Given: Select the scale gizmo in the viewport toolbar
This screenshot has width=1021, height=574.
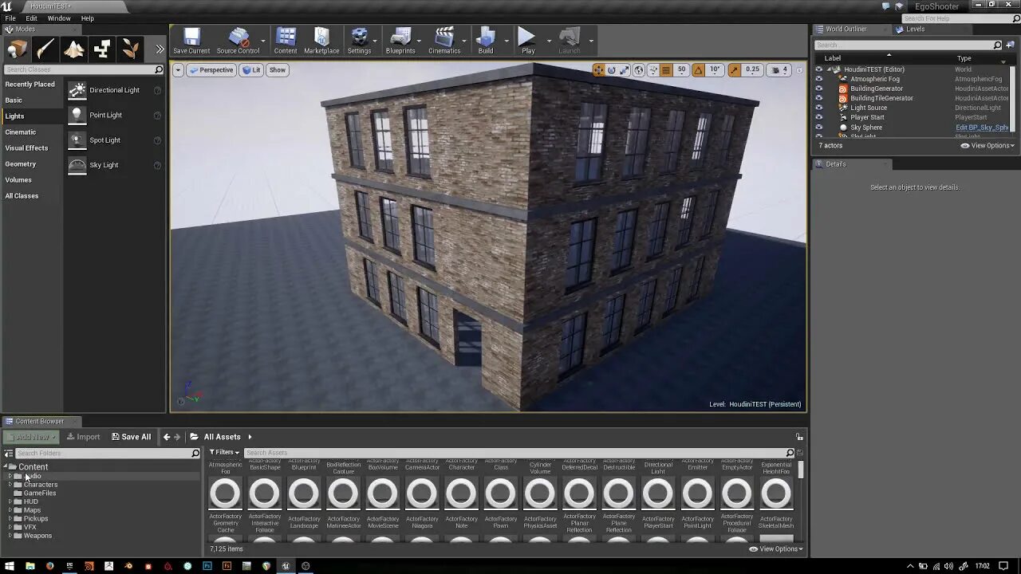Looking at the screenshot, I should point(625,70).
